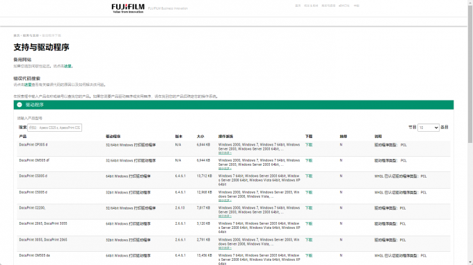Open the entries-per-page dropdown showing 10
Image resolution: width=473 pixels, height=265 pixels.
pos(428,128)
